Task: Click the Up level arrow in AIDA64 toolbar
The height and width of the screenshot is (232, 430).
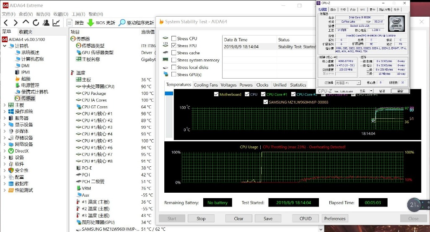Action: [x=26, y=22]
